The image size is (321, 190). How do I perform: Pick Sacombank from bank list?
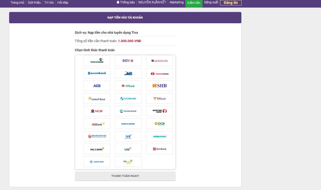pyautogui.click(x=97, y=73)
